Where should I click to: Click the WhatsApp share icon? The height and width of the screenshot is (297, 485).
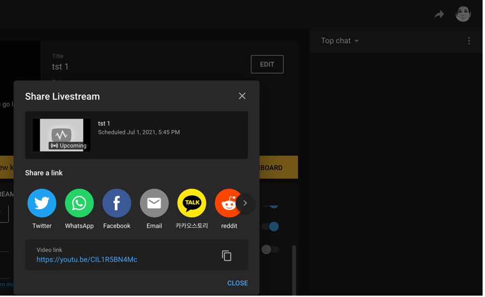[79, 203]
